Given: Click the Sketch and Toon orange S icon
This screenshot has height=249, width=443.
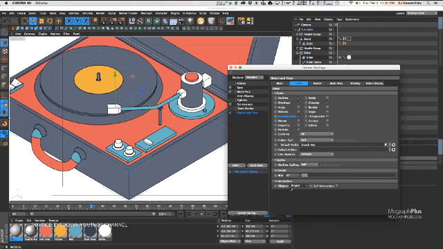Looking at the screenshot, I should [201, 21].
